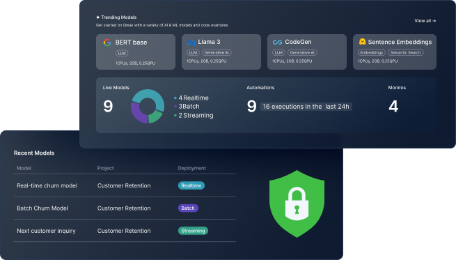
Task: Click the LLM tag on CodeGen
Action: 278,53
